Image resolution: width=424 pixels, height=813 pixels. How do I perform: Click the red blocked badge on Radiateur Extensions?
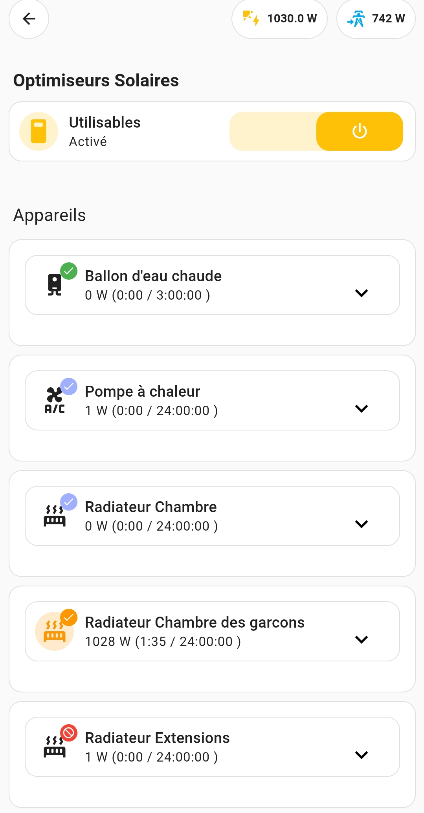tap(69, 733)
